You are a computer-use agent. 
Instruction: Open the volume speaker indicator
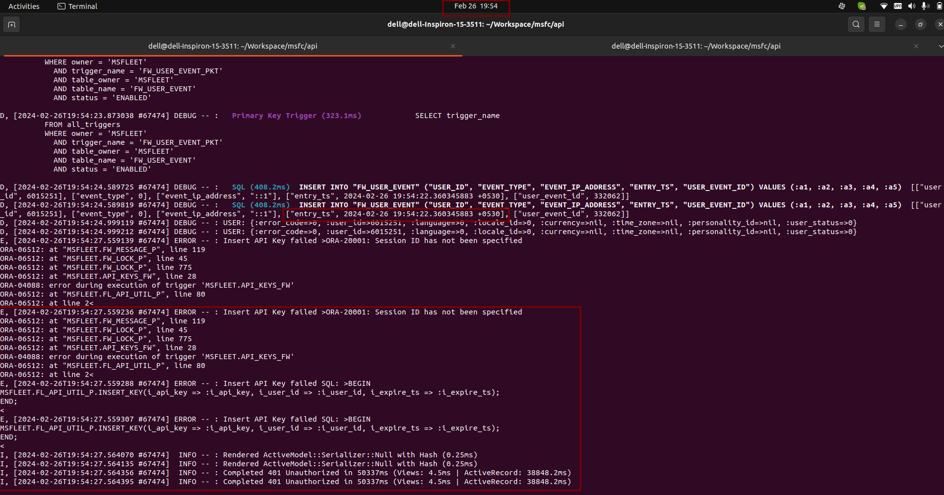[x=911, y=6]
